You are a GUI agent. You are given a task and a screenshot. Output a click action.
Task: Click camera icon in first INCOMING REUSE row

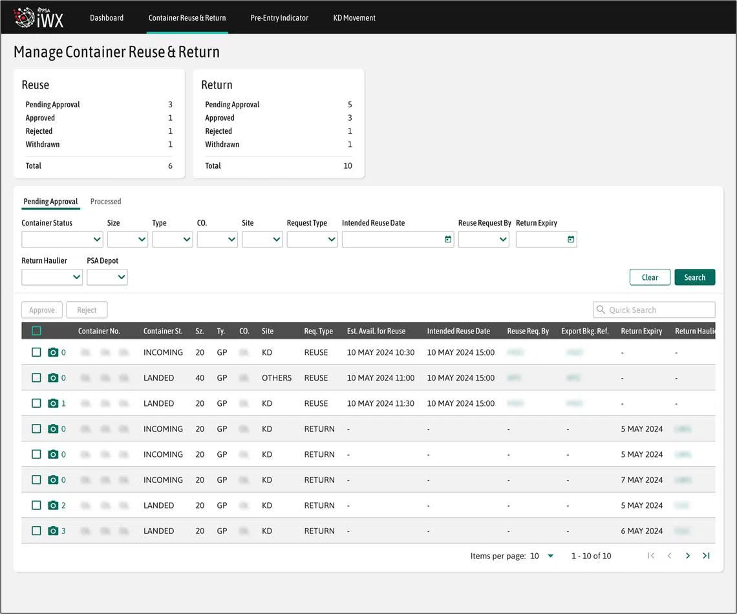(x=53, y=353)
